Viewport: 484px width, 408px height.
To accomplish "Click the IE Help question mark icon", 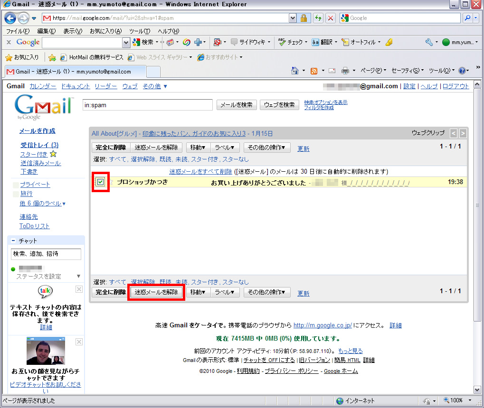I will pyautogui.click(x=462, y=71).
